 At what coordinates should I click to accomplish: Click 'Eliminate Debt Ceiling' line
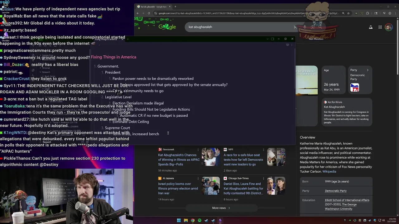point(131,122)
